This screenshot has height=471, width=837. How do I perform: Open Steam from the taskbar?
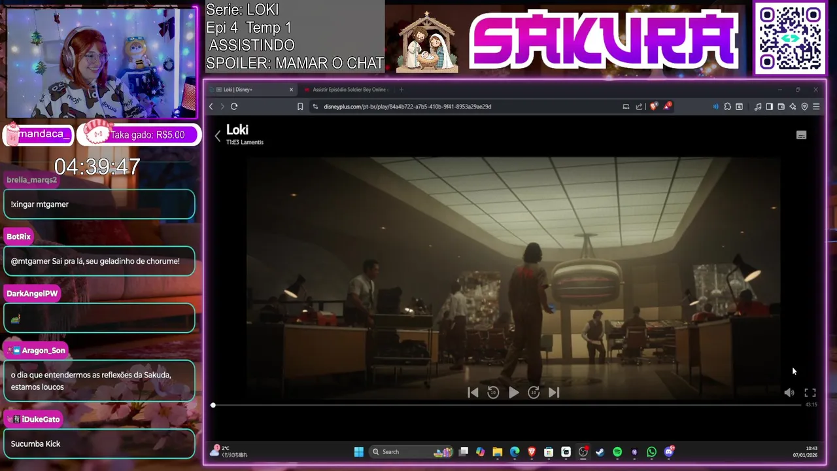click(600, 452)
